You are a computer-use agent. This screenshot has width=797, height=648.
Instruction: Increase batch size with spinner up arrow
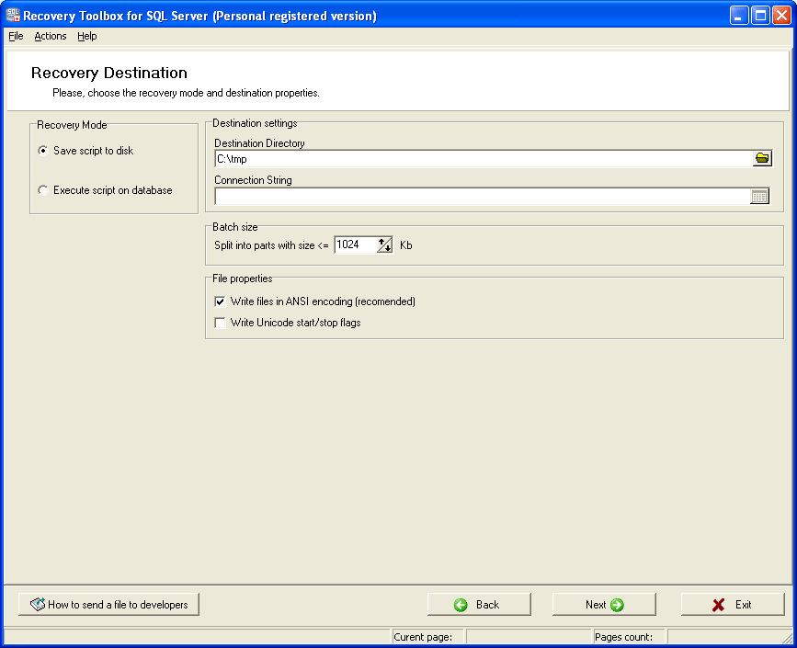coord(381,242)
